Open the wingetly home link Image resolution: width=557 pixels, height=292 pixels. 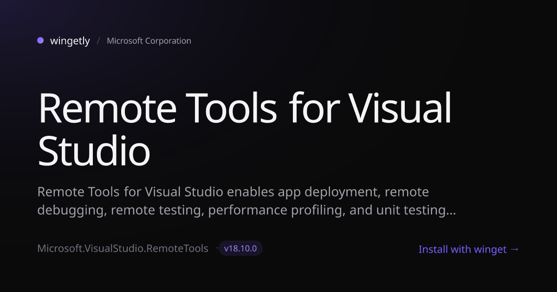pos(70,41)
